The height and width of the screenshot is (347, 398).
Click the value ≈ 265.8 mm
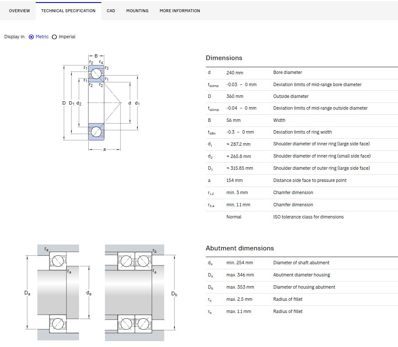click(x=239, y=156)
